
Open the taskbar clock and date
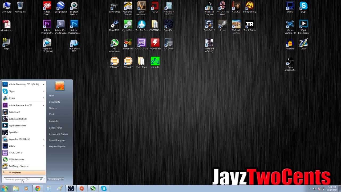tap(332, 189)
